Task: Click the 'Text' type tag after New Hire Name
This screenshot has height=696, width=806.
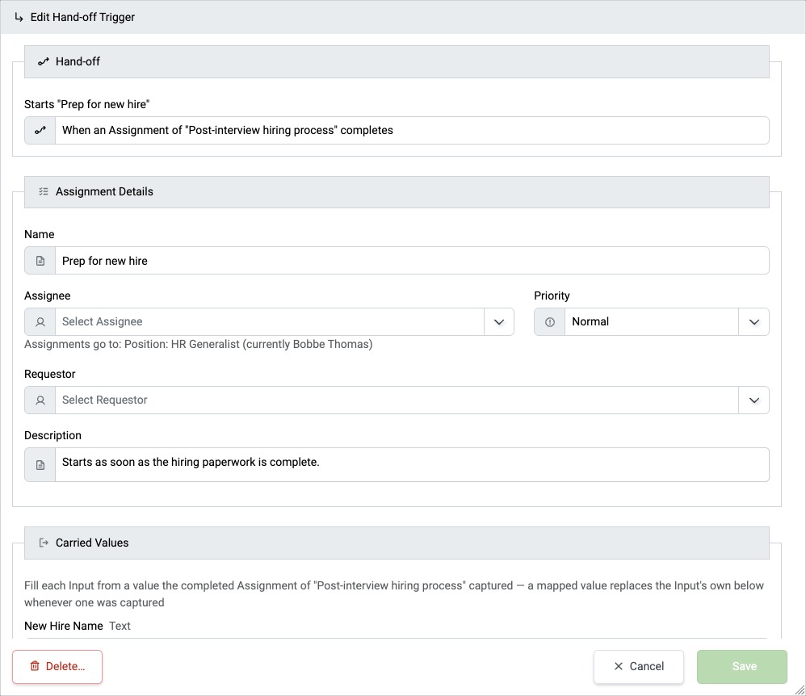Action: tap(120, 626)
